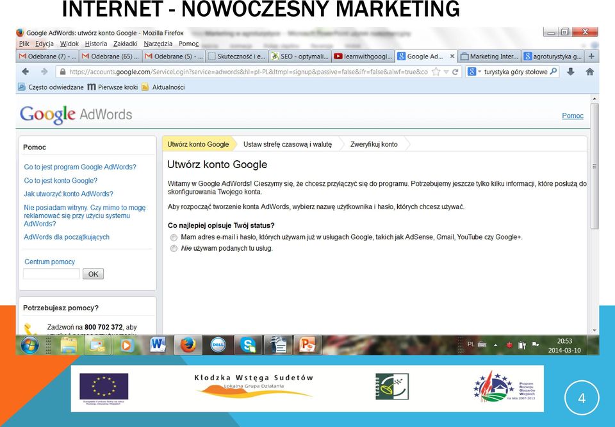The width and height of the screenshot is (615, 427).
Task: Open the Windows Start button
Action: coord(30,346)
